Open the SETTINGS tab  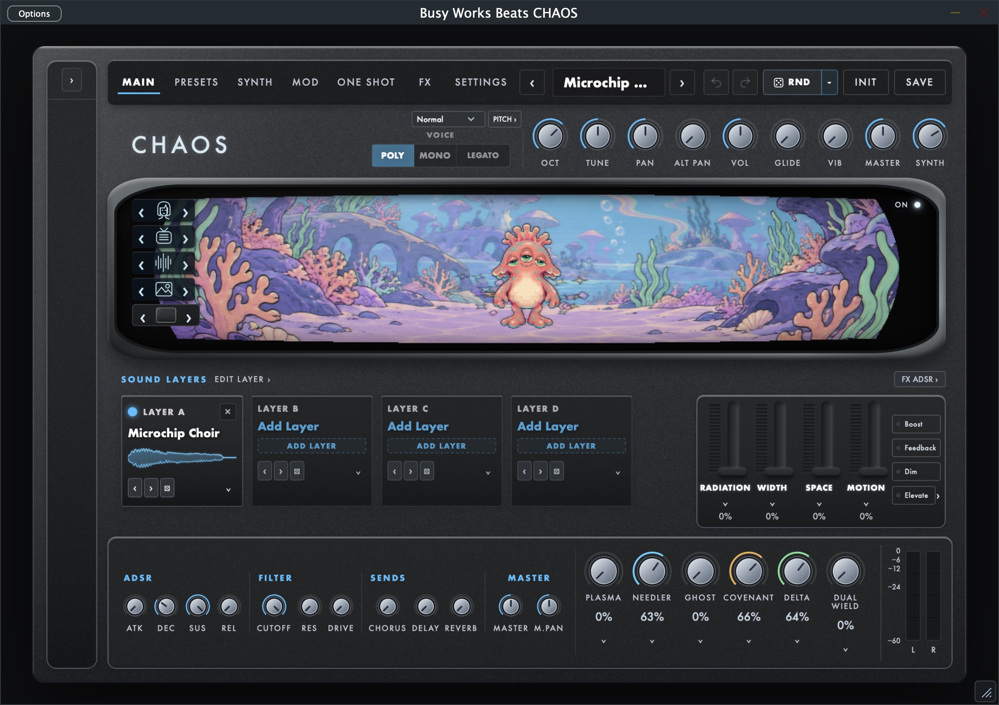481,82
